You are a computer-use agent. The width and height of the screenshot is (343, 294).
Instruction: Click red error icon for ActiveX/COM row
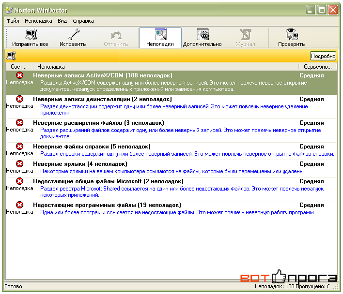[x=20, y=75]
